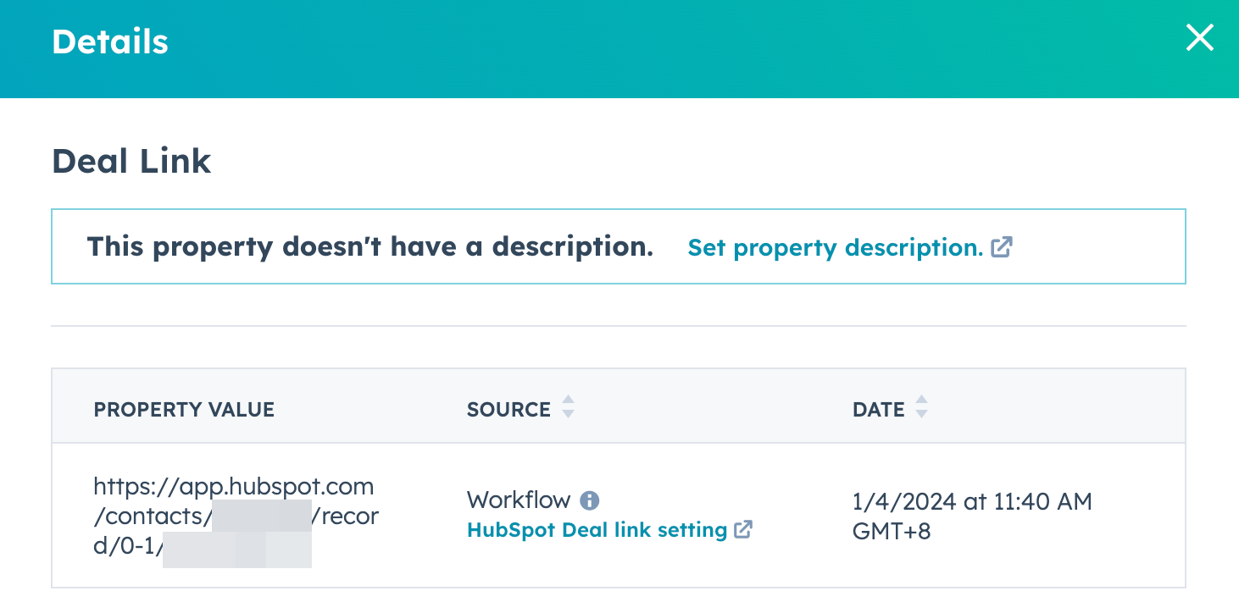Click the Deal Link heading
Viewport: 1239px width, 613px height.
click(132, 161)
